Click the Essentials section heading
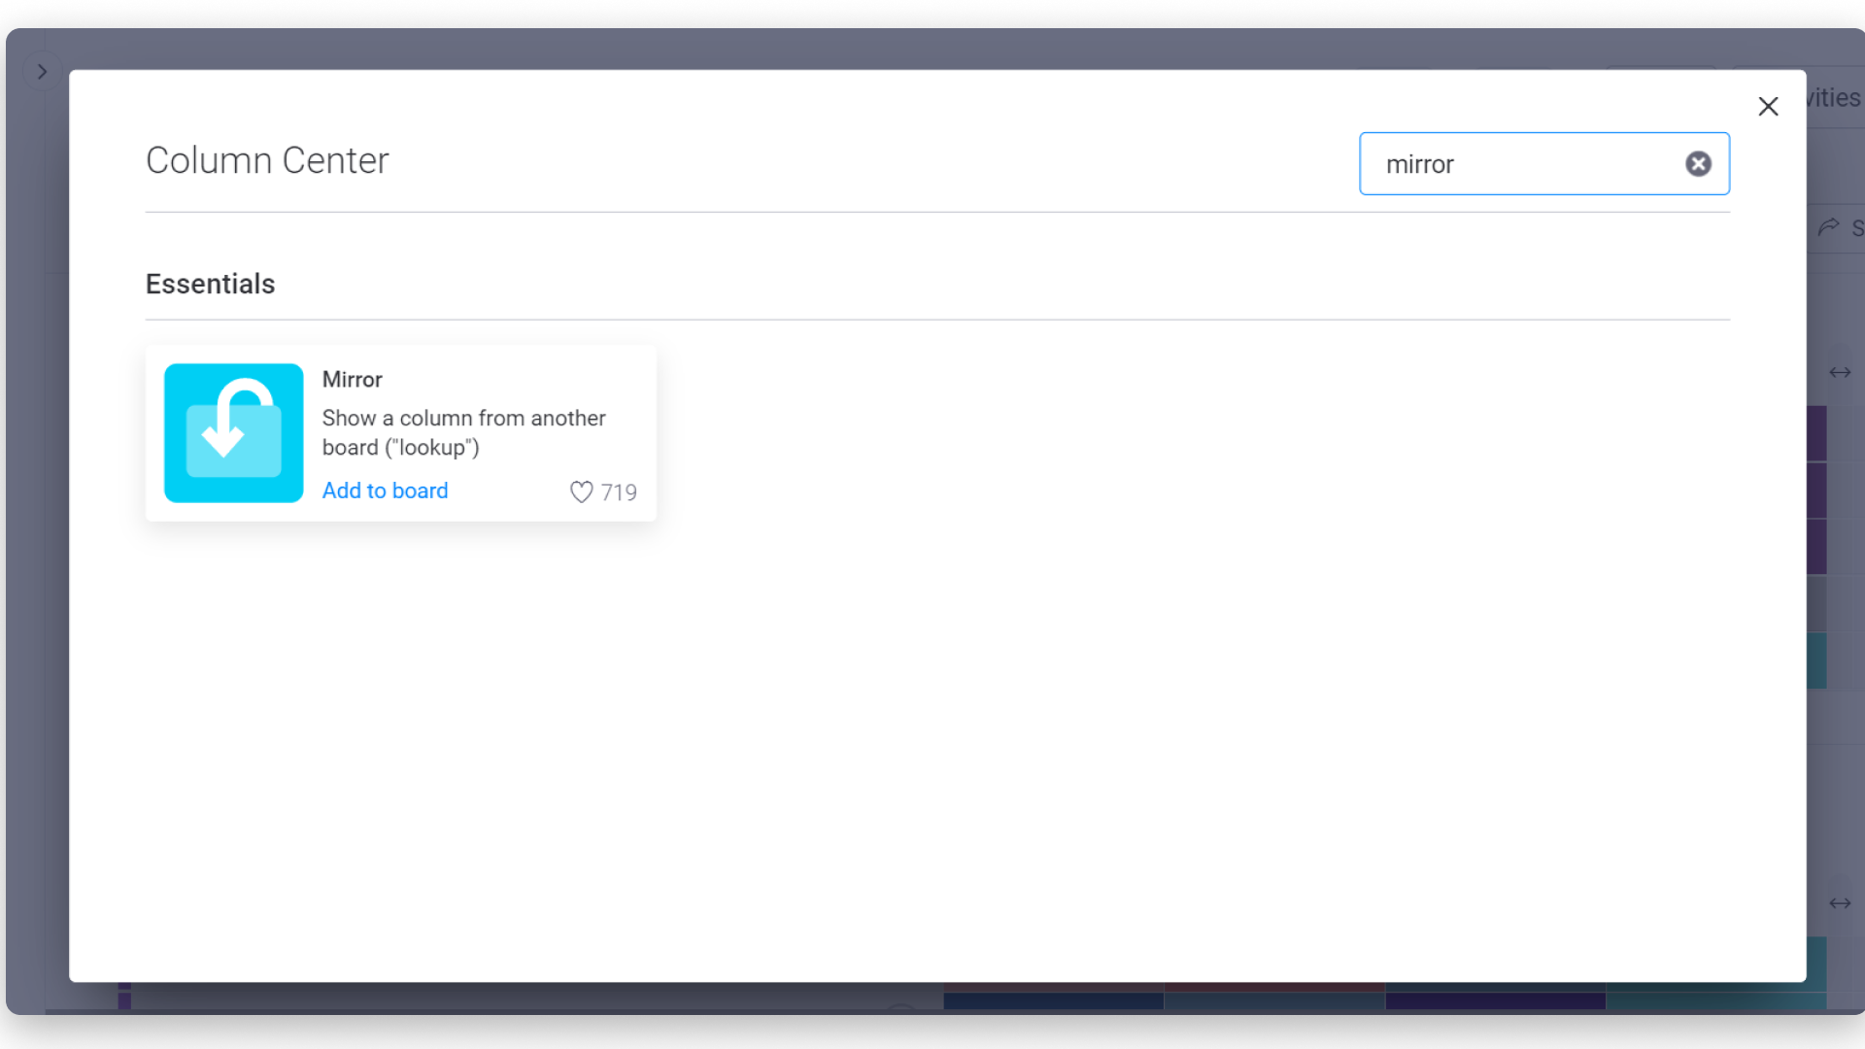This screenshot has height=1049, width=1865. click(211, 284)
